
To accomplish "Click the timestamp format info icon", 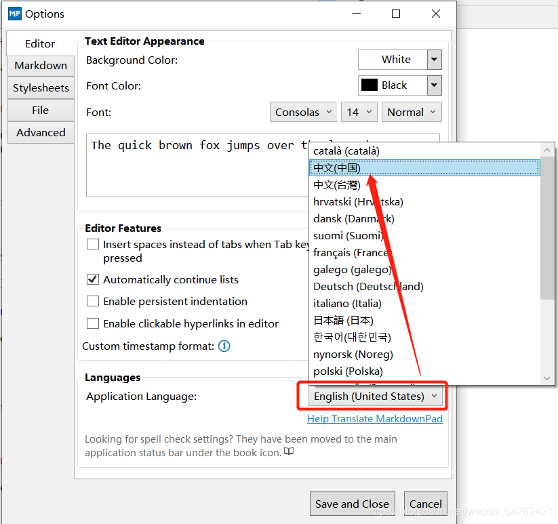I will point(224,346).
